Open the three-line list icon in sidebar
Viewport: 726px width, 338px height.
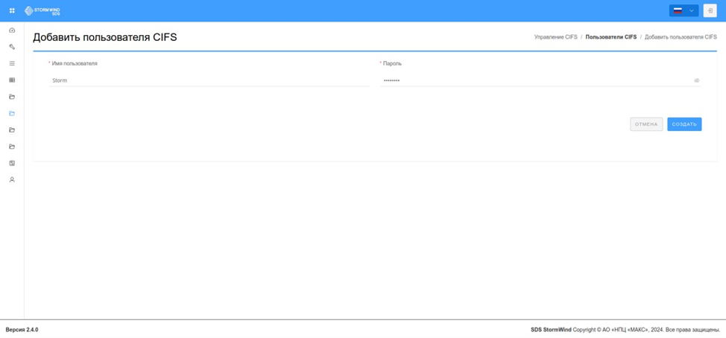[x=12, y=63]
